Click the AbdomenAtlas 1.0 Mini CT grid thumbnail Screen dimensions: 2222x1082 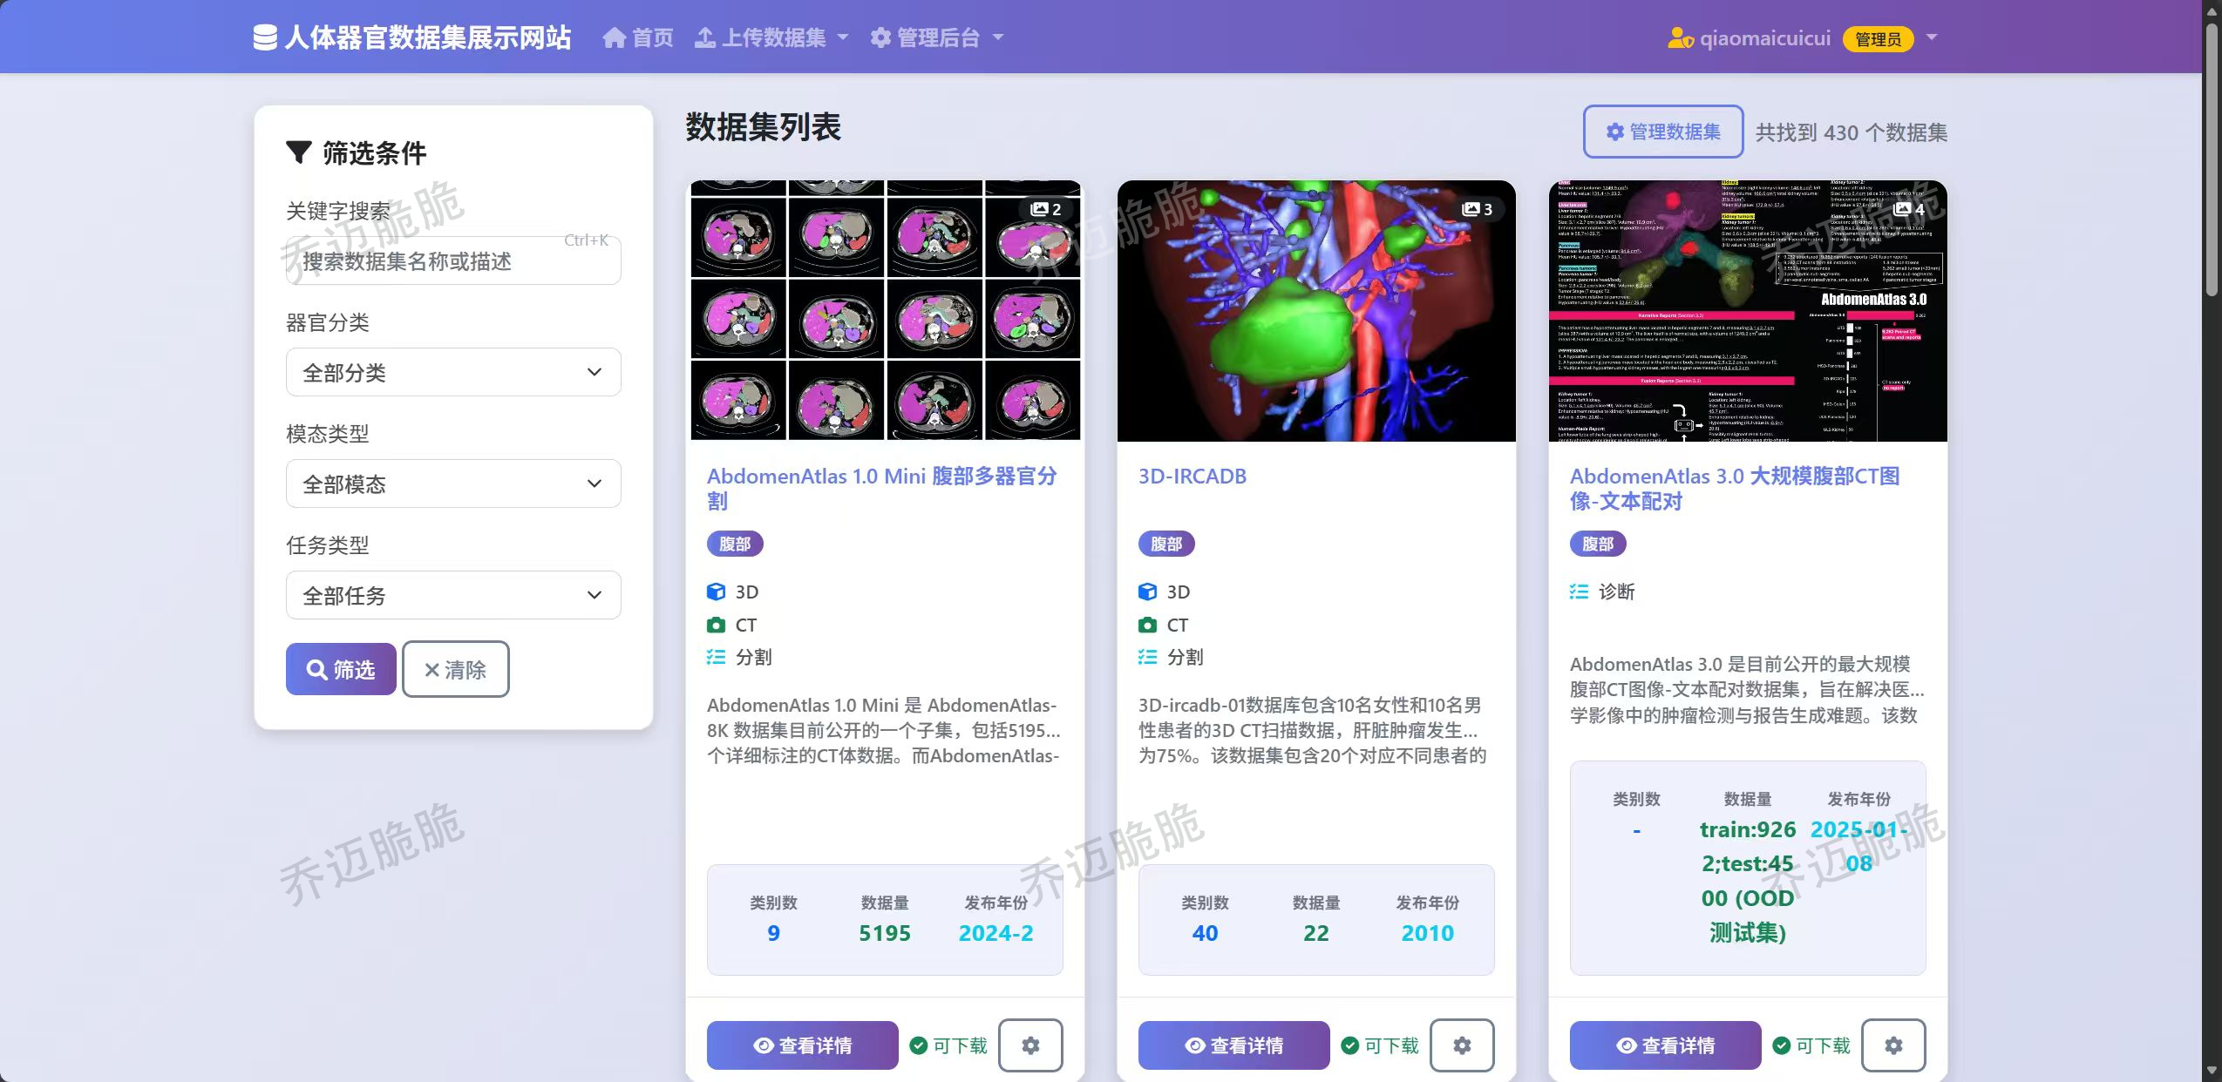[885, 310]
